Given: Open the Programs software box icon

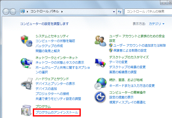Looking at the screenshot, I should coord(26,110).
